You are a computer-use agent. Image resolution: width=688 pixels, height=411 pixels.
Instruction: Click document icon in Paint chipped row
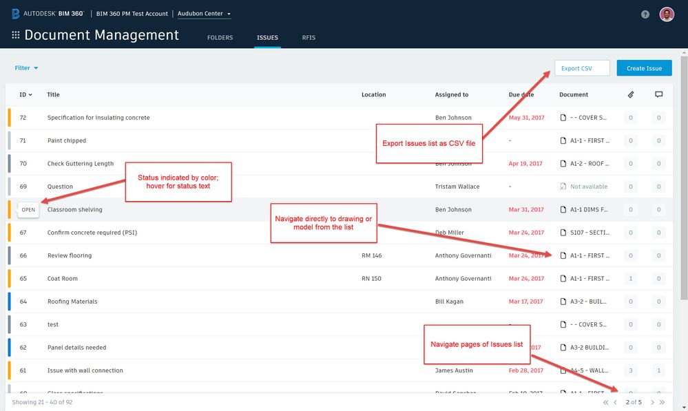click(563, 140)
